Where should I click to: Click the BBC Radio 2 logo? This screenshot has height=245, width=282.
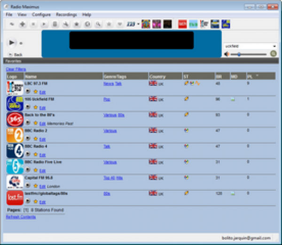coord(15,135)
